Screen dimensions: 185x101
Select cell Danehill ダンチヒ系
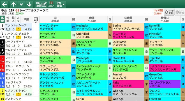165,27
